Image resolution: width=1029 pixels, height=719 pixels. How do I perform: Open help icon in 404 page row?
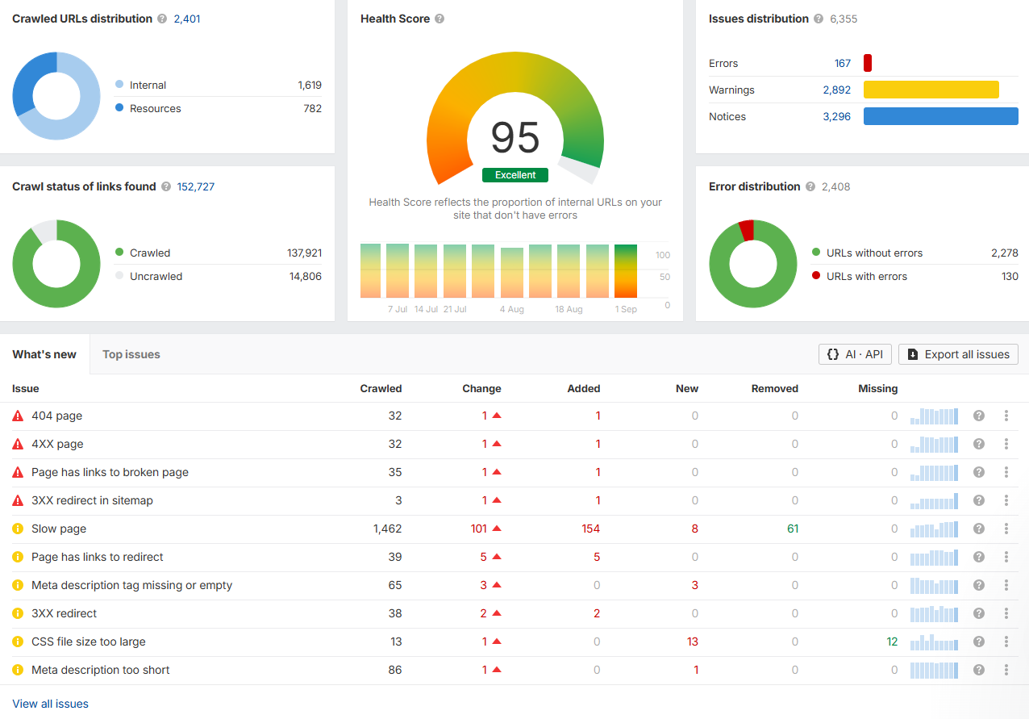click(x=979, y=416)
